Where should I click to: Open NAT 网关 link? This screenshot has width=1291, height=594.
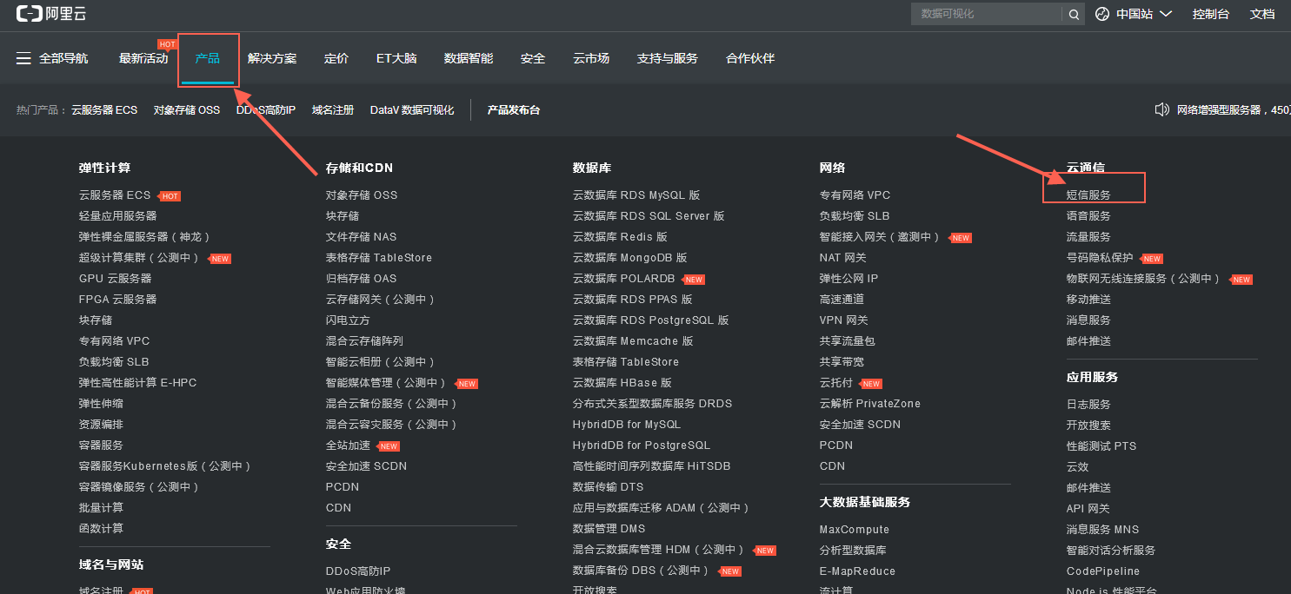pos(842,258)
